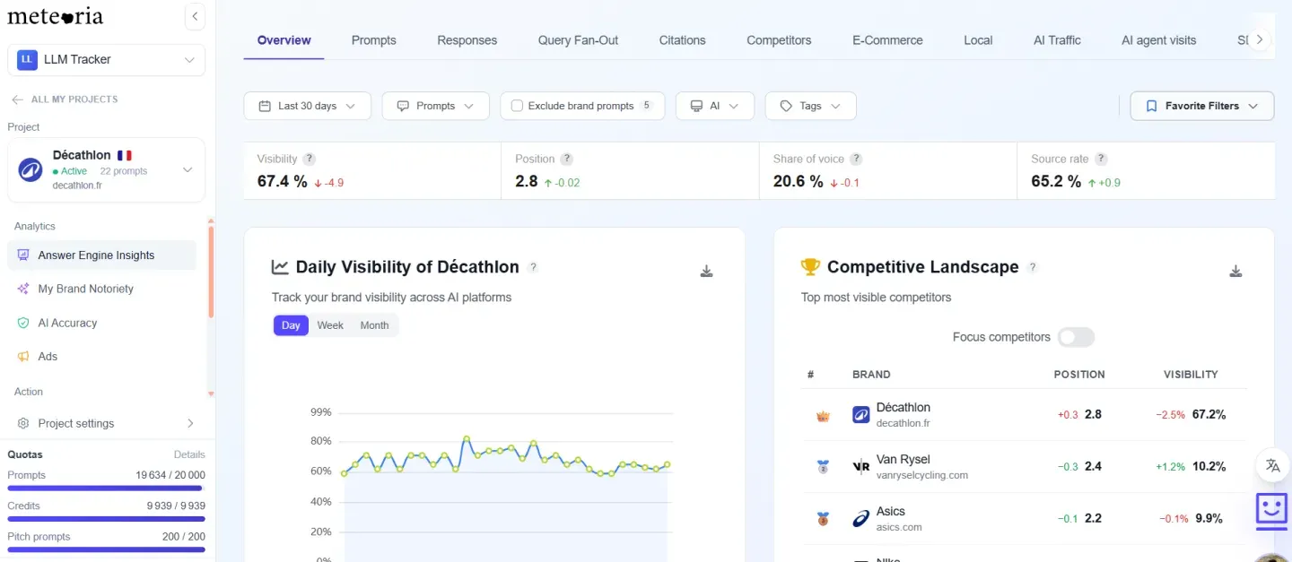Click the Source rate help icon
1292x562 pixels.
(1101, 159)
